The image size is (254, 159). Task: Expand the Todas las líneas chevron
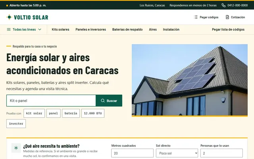pos(40,29)
